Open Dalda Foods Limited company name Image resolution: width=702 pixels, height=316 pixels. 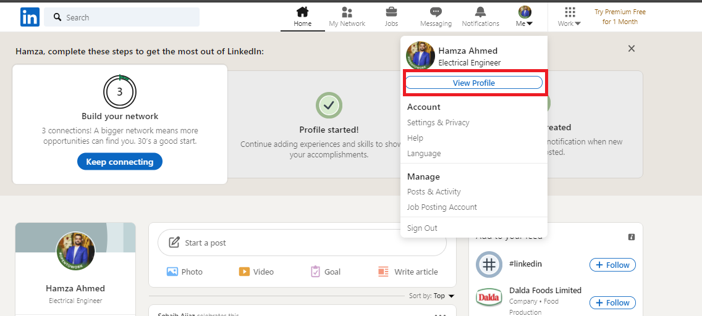(x=545, y=291)
